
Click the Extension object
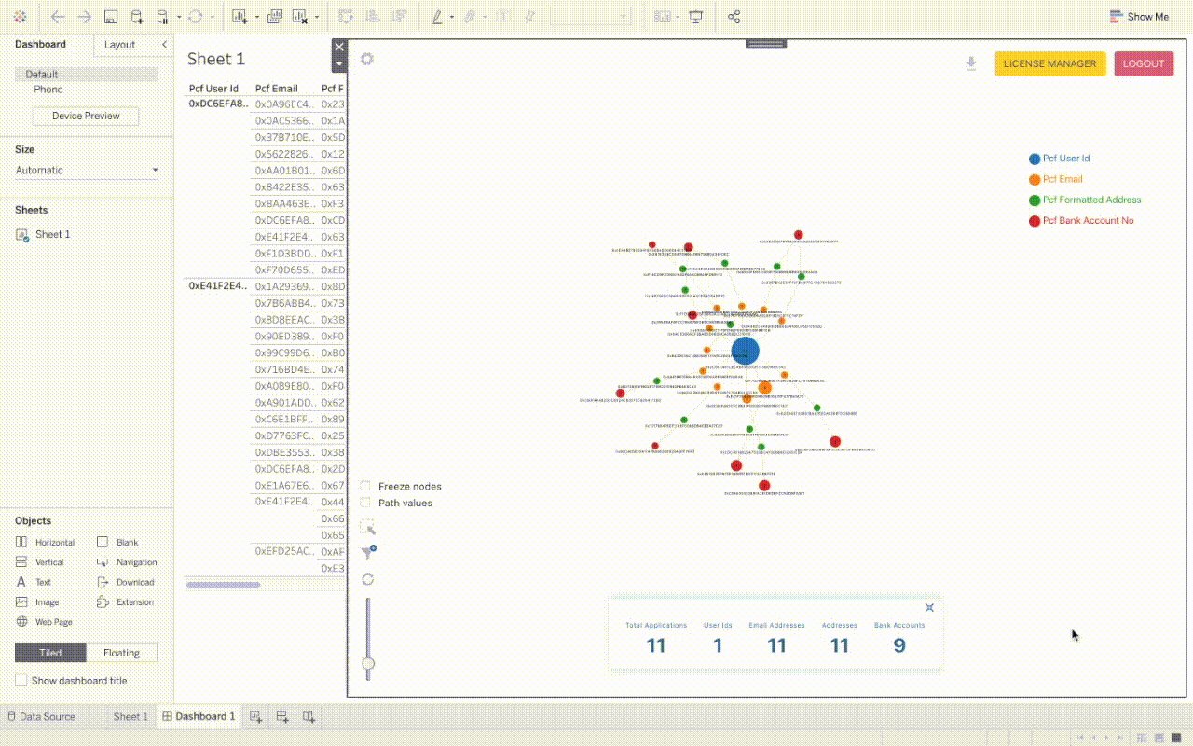point(126,602)
